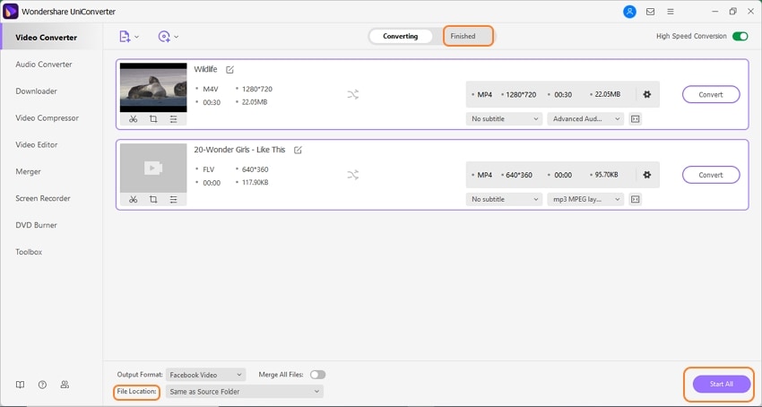Open the community people icon

coord(65,385)
